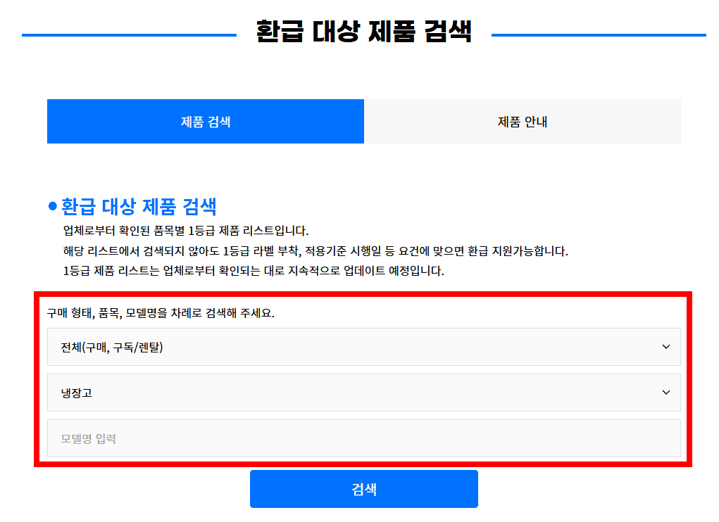Expand the 전체(구매, 구독/렌탈) purchase type dropdown
Screen dimensions: 719x522
pyautogui.click(x=363, y=347)
